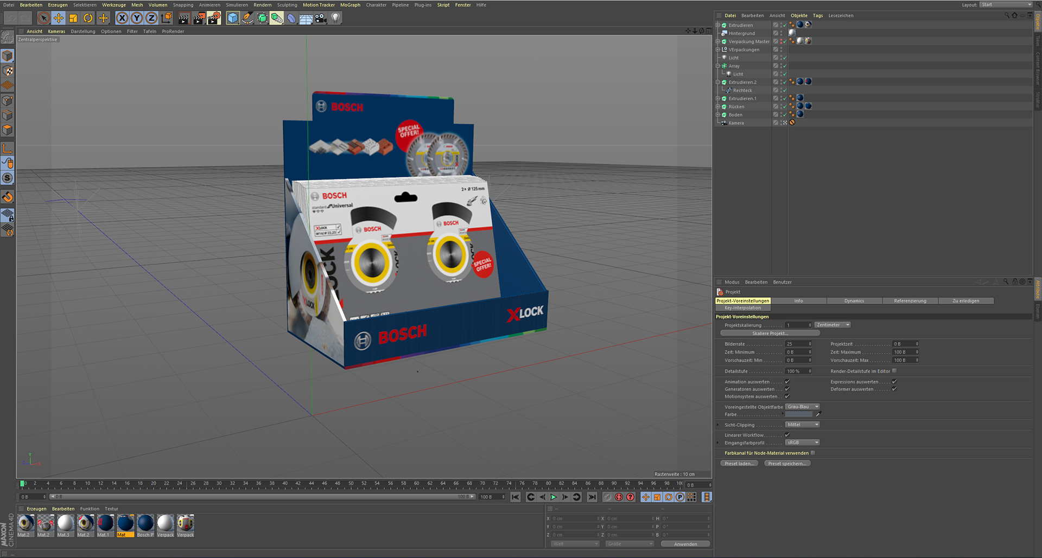1042x558 pixels.
Task: Toggle Deformer auswerten checkbox
Action: pyautogui.click(x=894, y=389)
